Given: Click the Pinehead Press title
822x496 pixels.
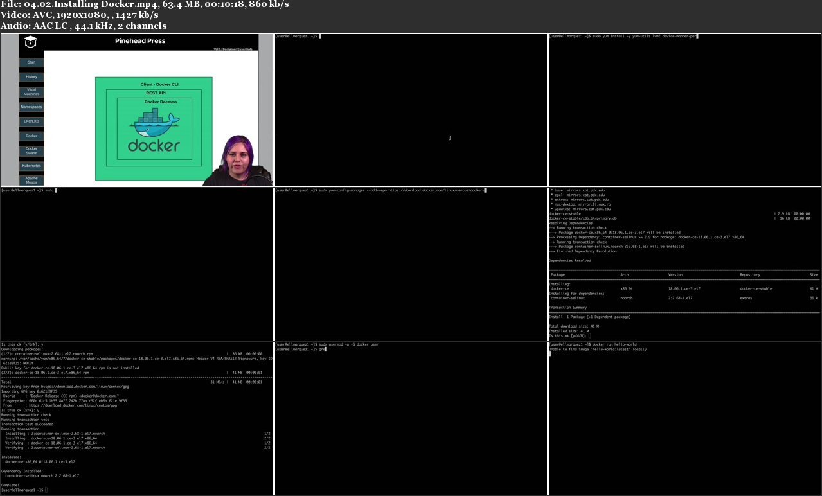Looking at the screenshot, I should point(140,40).
